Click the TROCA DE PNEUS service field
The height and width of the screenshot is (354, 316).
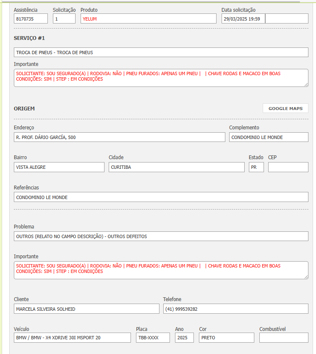pos(161,52)
